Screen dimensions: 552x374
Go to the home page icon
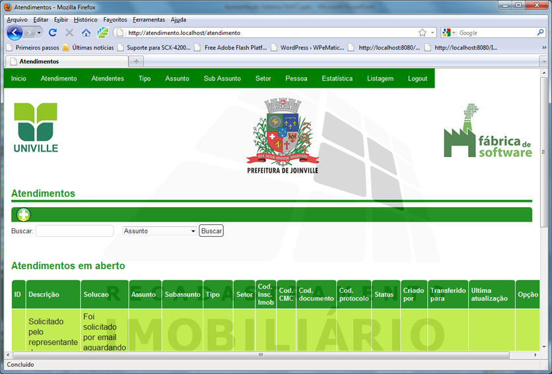pos(86,33)
